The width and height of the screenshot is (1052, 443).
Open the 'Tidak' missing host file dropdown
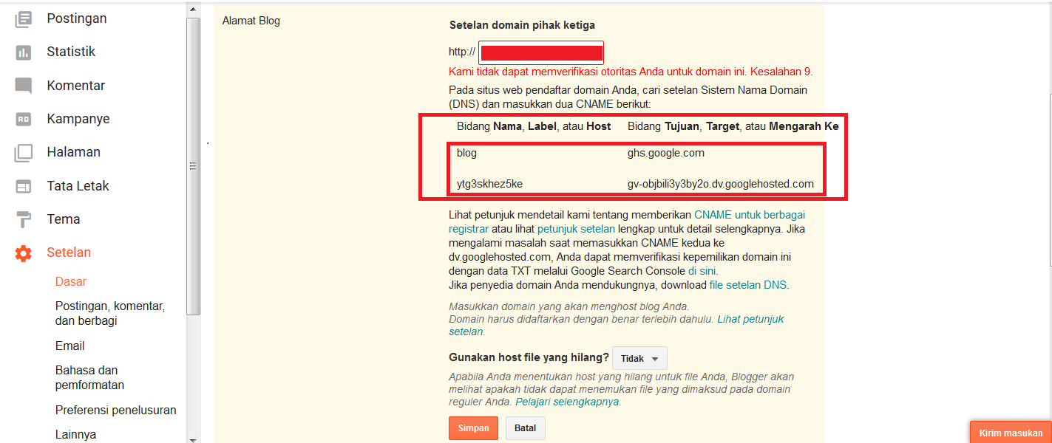point(639,358)
